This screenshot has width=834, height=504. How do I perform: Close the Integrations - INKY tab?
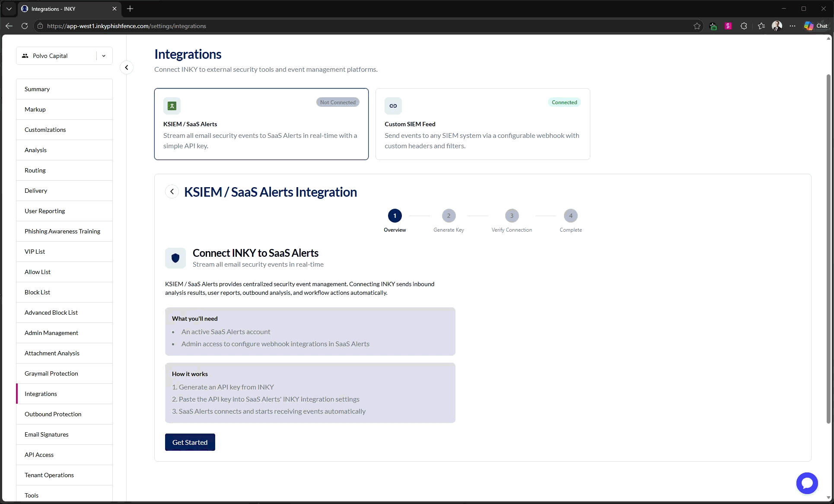pyautogui.click(x=115, y=9)
